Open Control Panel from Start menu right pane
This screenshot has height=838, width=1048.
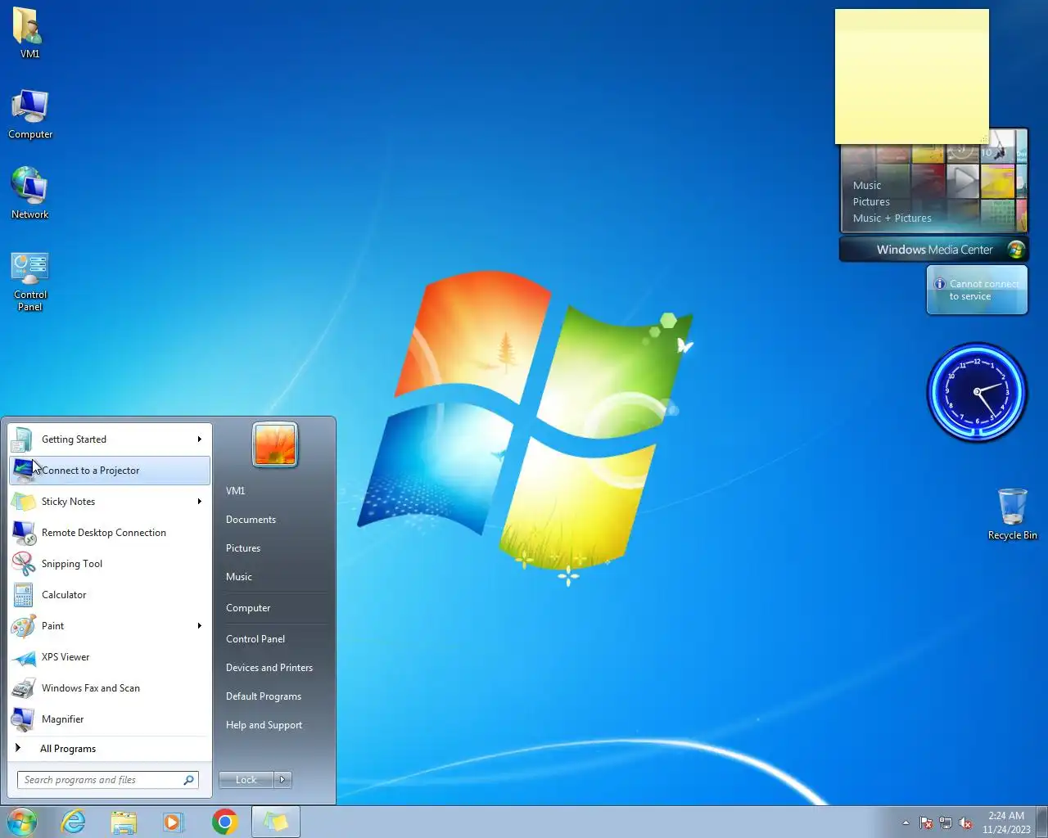click(x=255, y=639)
